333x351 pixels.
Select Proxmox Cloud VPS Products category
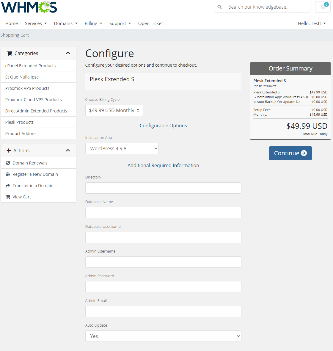[x=38, y=100]
